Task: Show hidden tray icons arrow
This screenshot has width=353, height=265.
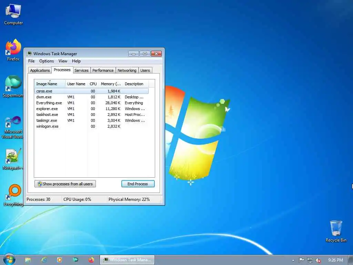Action: click(x=293, y=260)
